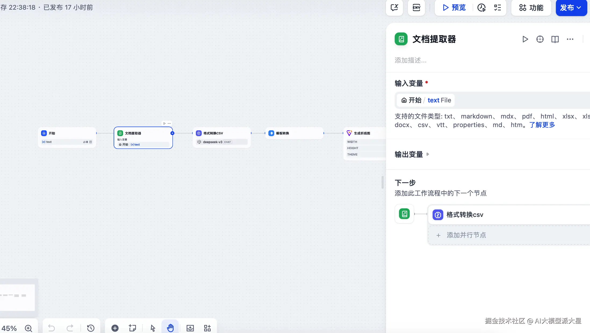Click the ENV environment variables icon
The height and width of the screenshot is (333, 590).
pyautogui.click(x=416, y=8)
